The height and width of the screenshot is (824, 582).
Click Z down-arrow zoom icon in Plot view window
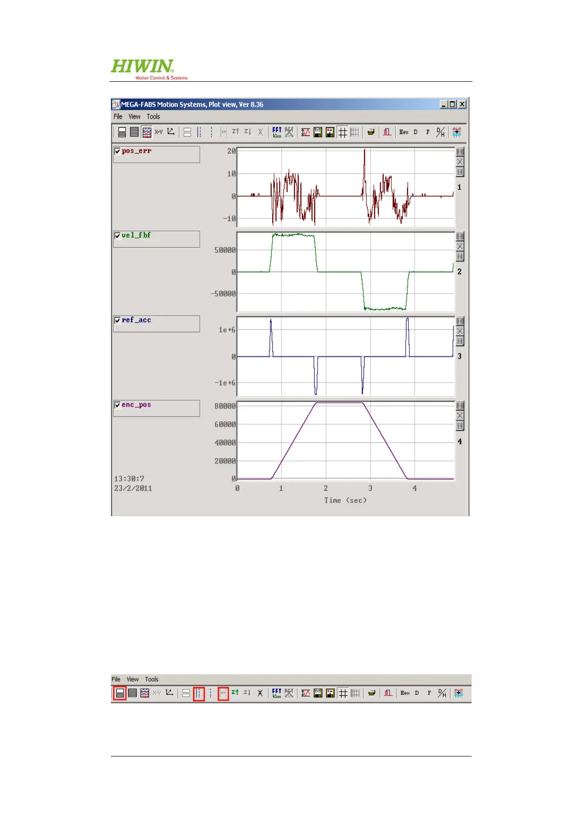248,132
